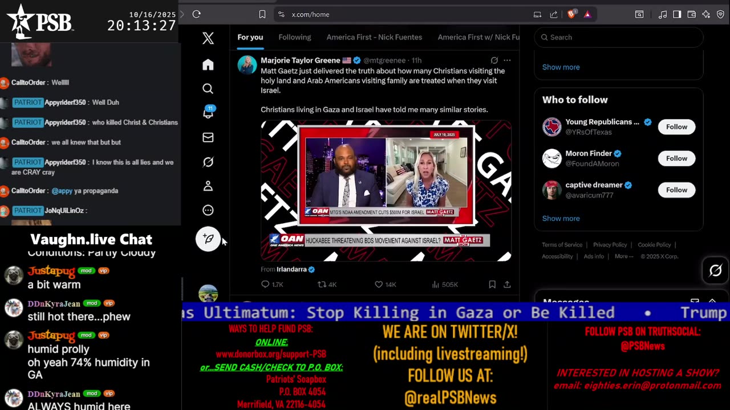Bookmark the Marjorie Taylor Greene post
The width and height of the screenshot is (730, 410).
tap(492, 284)
